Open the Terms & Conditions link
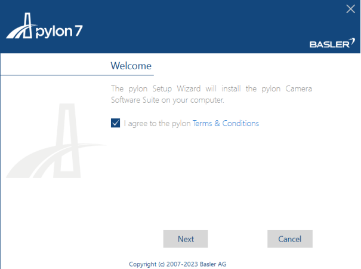Viewport: 361px width, 269px height. (226, 123)
